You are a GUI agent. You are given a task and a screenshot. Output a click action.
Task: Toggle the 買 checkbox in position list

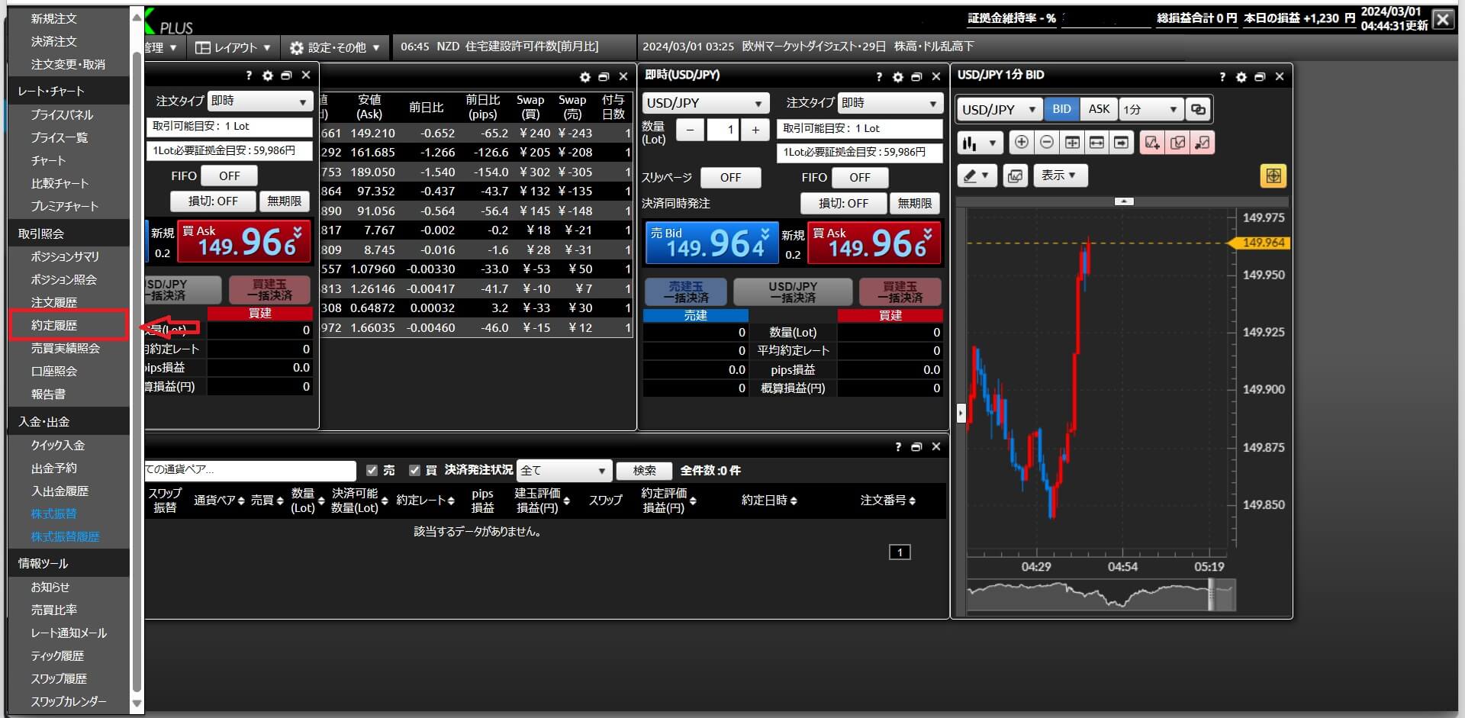pyautogui.click(x=415, y=471)
